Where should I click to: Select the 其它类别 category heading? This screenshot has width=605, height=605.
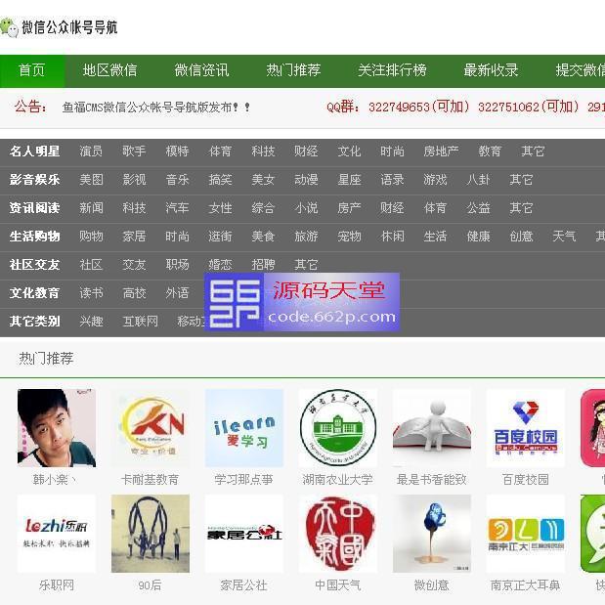[x=35, y=321]
